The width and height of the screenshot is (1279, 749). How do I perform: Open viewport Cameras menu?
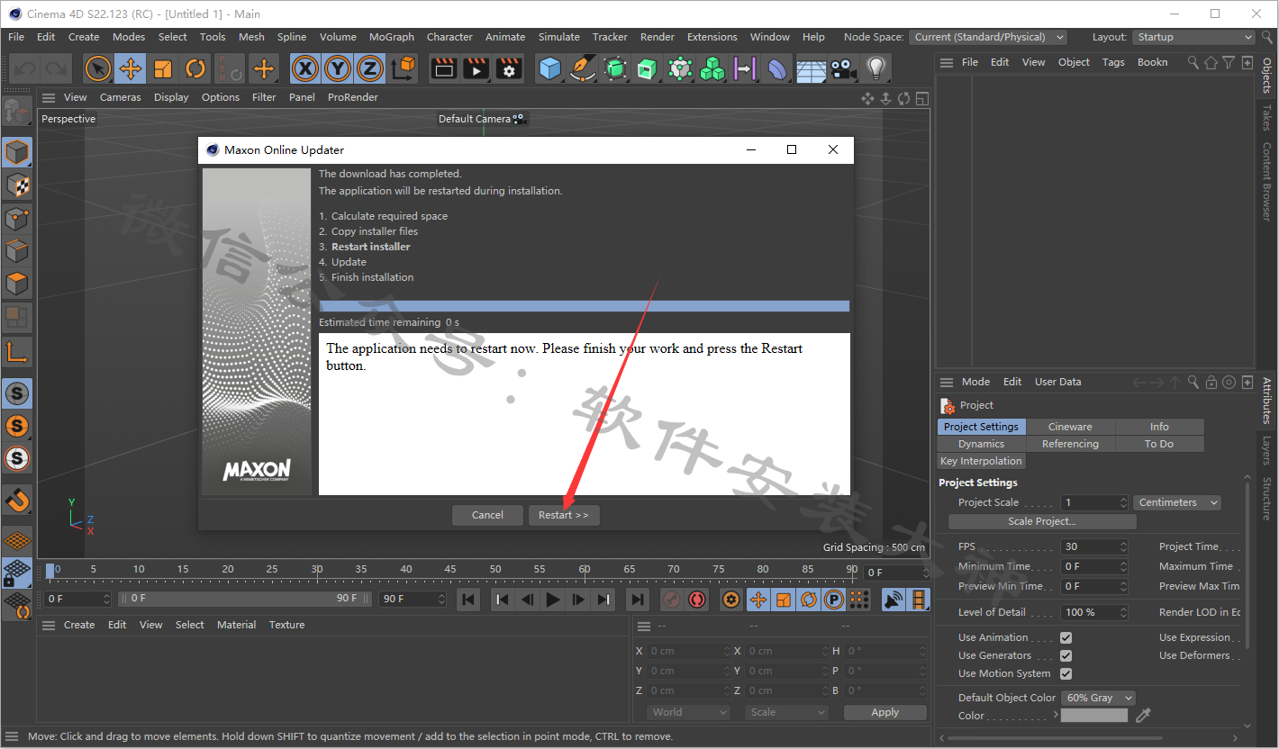pos(121,97)
